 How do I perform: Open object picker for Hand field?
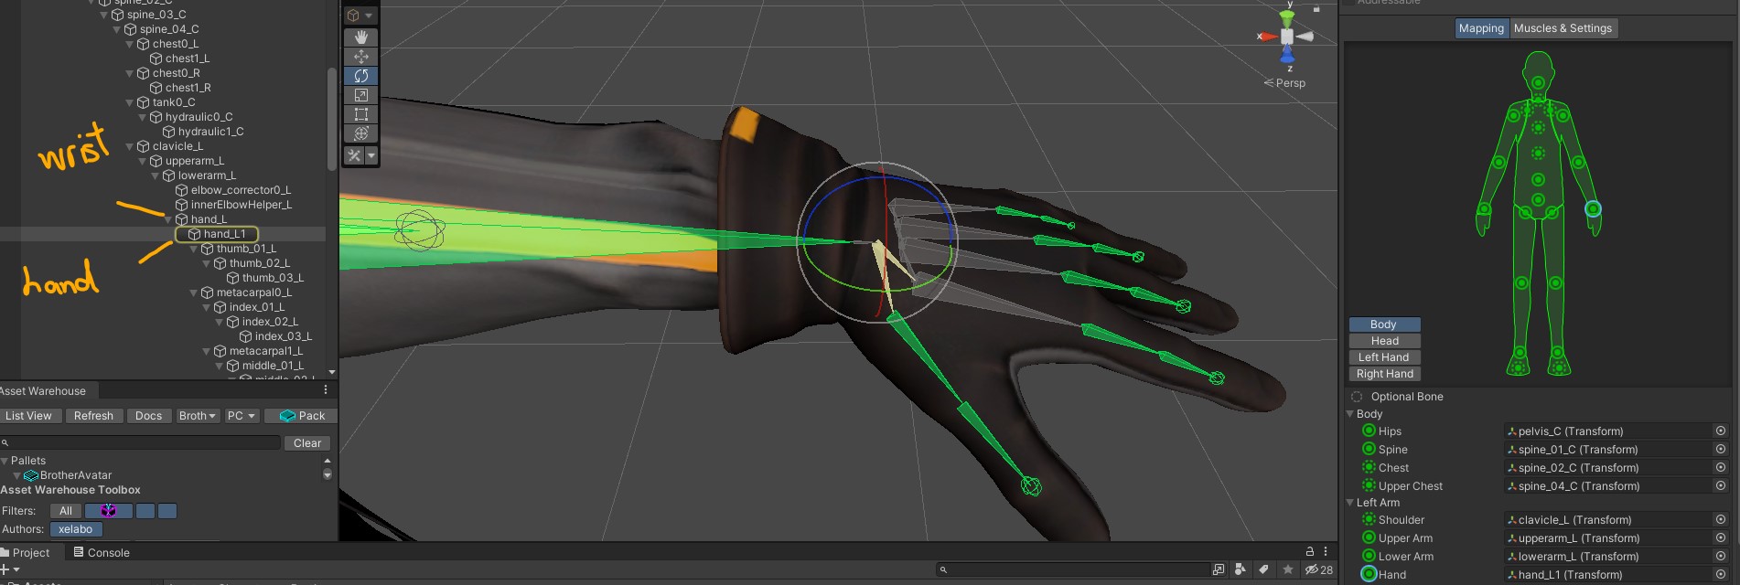click(x=1720, y=574)
